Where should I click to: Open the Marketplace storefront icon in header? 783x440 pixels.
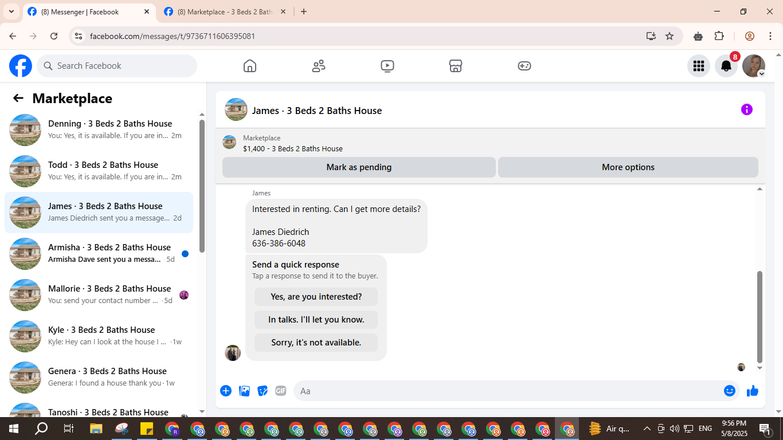point(456,66)
